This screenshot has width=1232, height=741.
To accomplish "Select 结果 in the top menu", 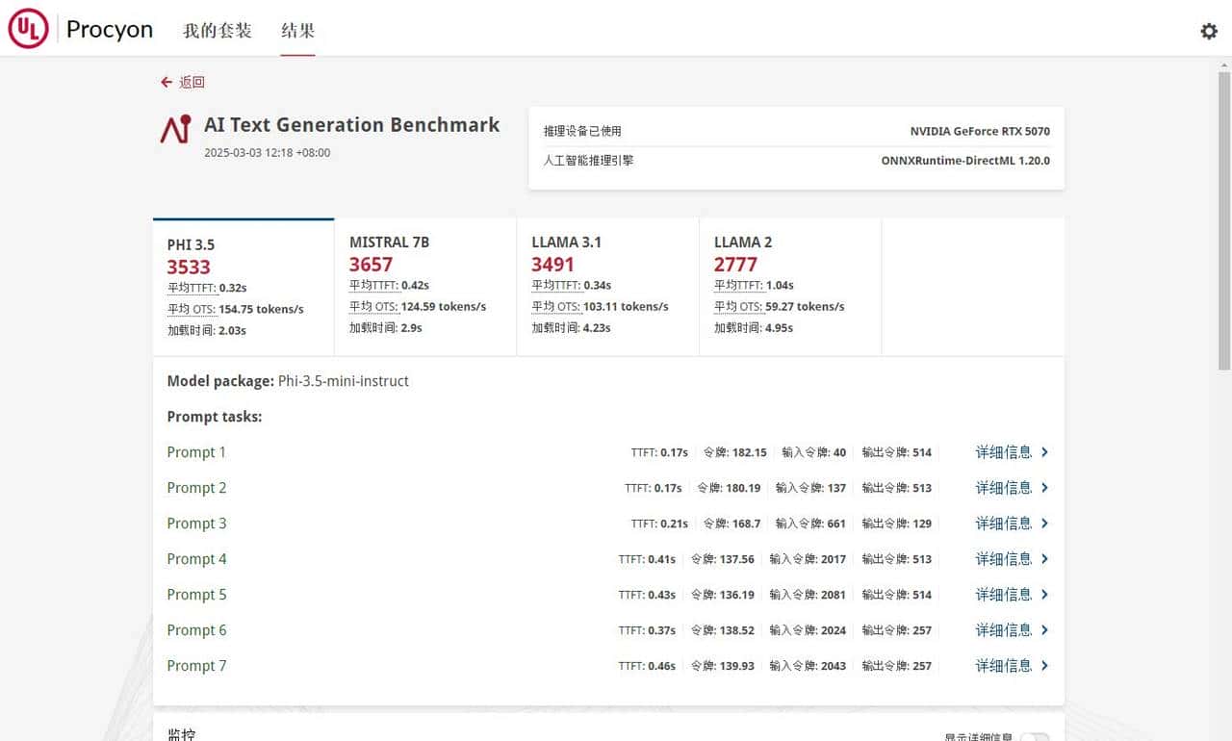I will coord(296,31).
